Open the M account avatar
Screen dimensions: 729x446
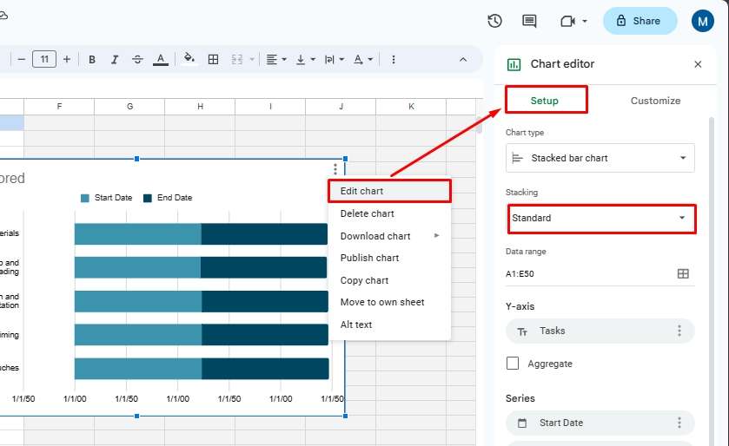click(x=703, y=21)
